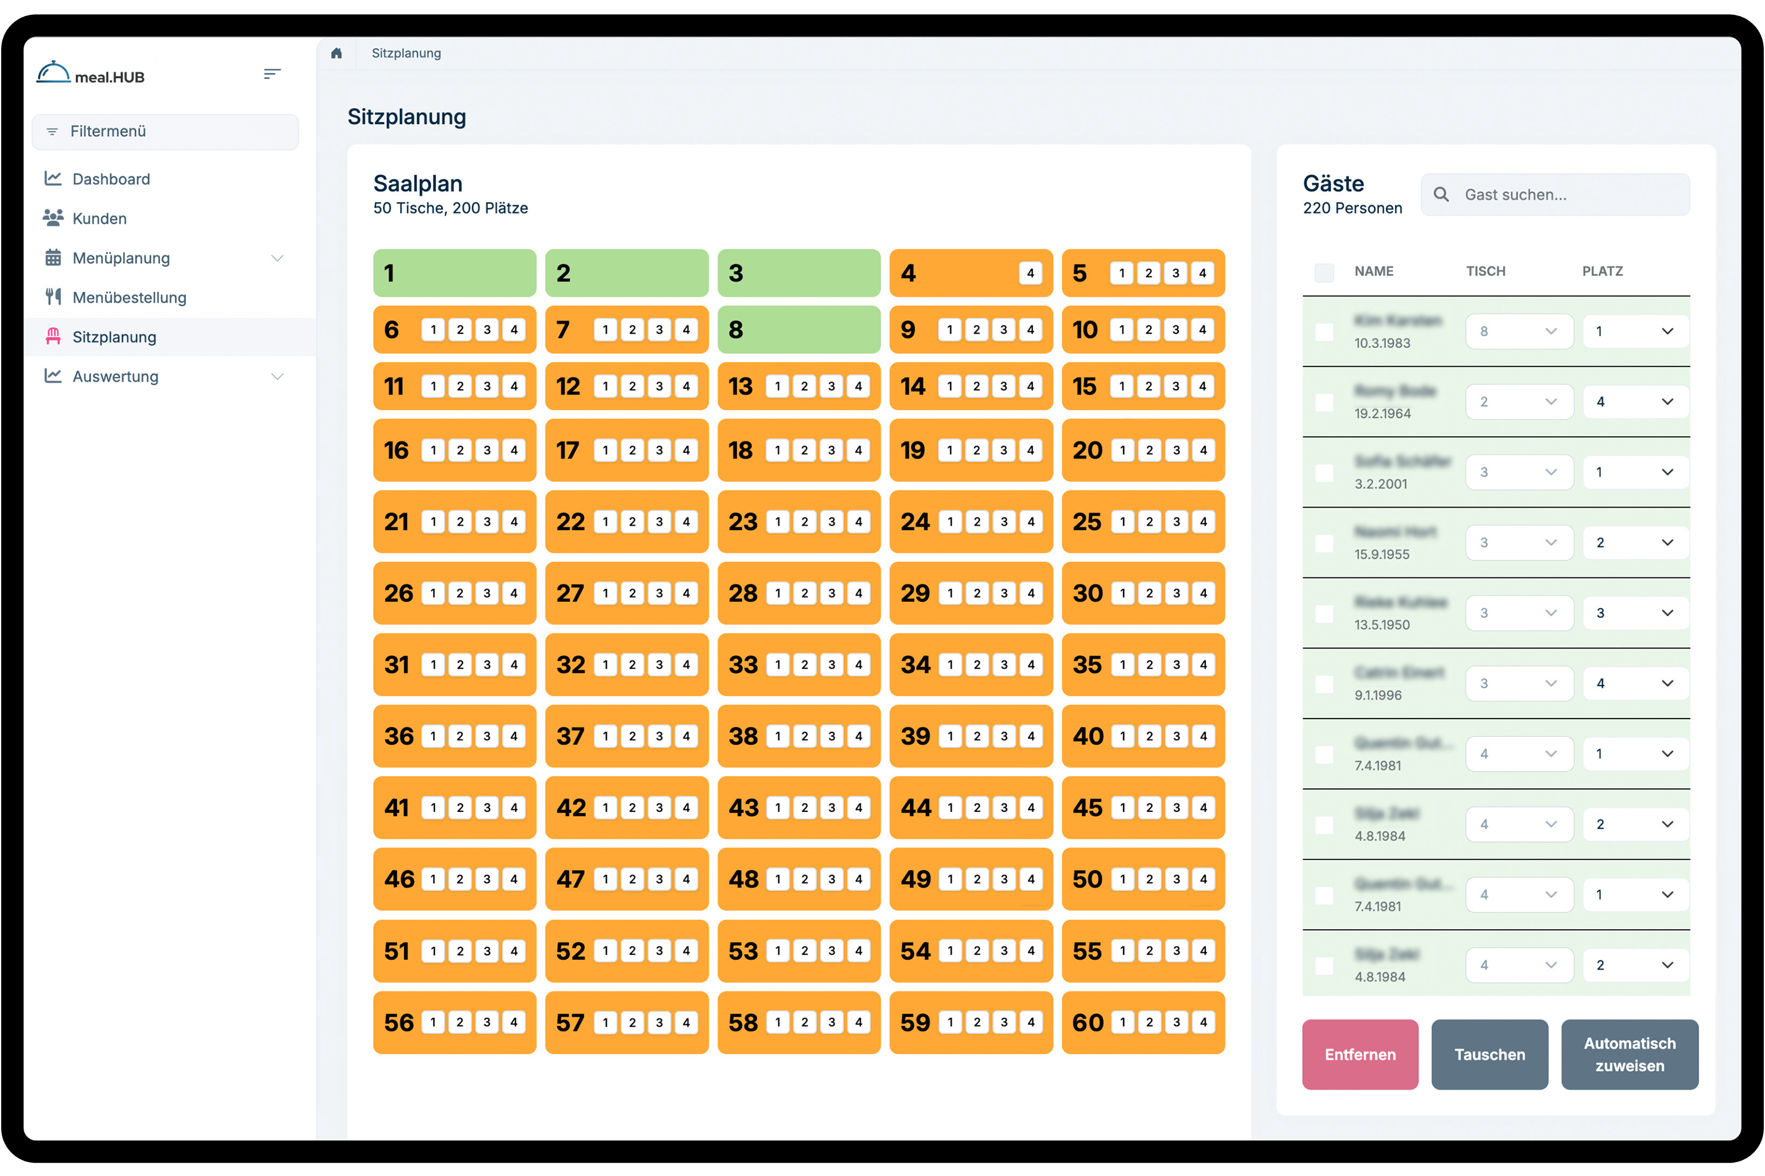The height and width of the screenshot is (1176, 1765).
Task: Open Tisch dropdown for guest 19.2.1964
Action: point(1519,402)
